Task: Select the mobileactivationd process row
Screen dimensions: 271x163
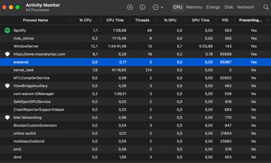Action: 135,141
